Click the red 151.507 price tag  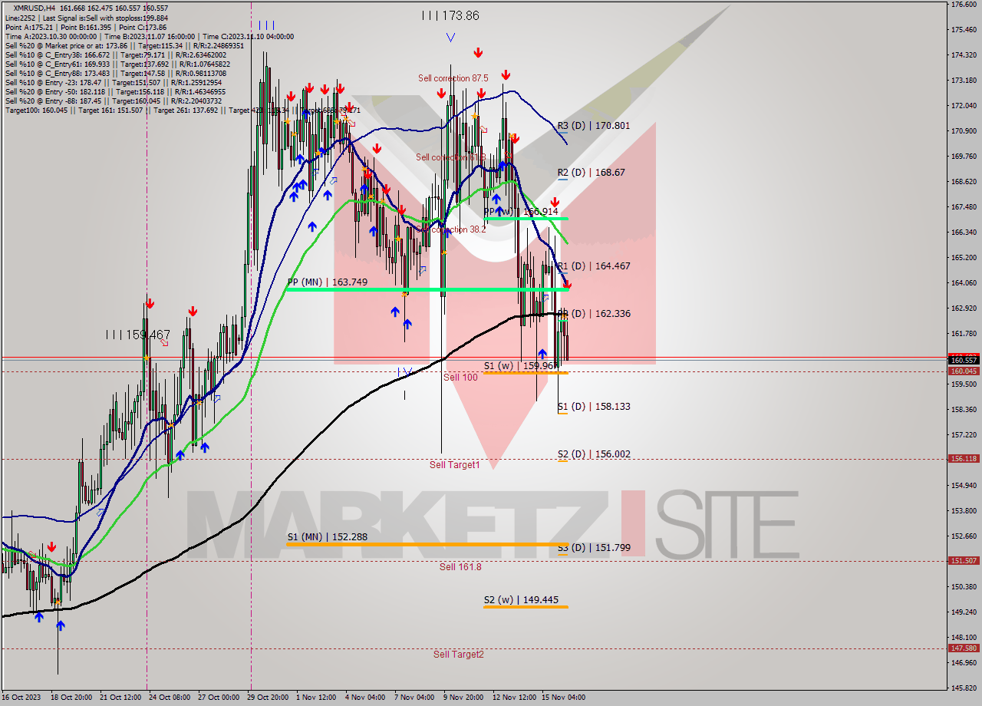(x=964, y=561)
